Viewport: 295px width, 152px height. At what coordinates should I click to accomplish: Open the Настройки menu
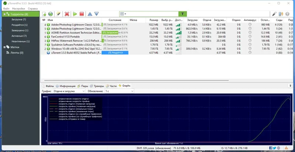[x=18, y=8]
